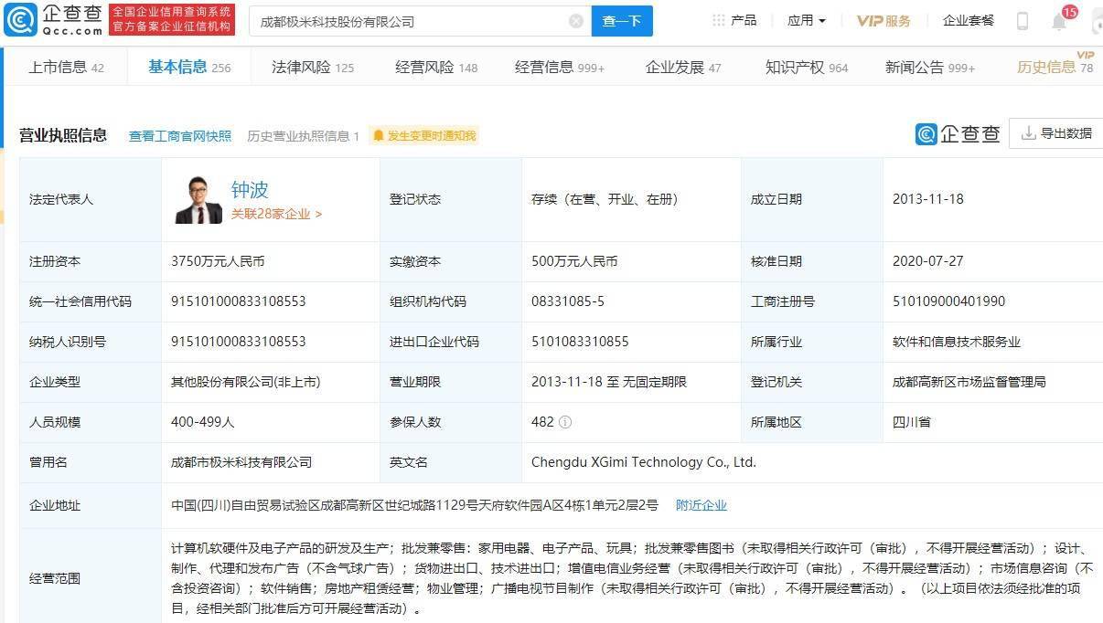The image size is (1103, 623).
Task: Click the industry 软件和信息技术服务业
Action: tap(957, 342)
